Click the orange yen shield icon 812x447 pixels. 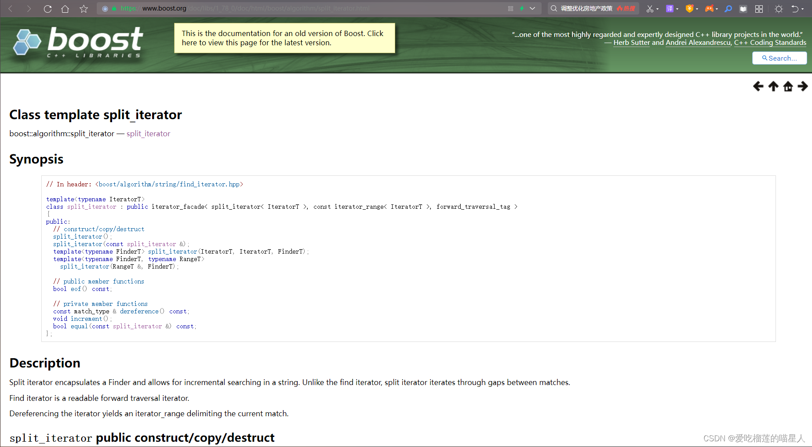[x=689, y=9]
